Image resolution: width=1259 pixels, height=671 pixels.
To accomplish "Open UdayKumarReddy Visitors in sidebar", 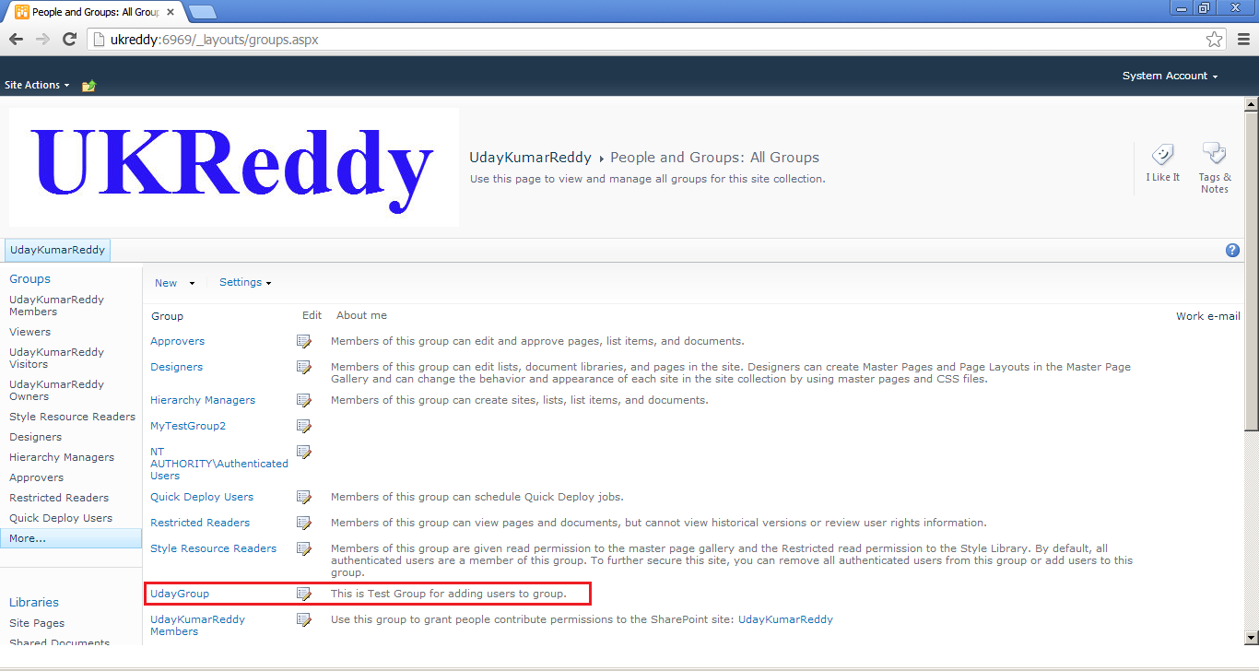I will pyautogui.click(x=56, y=358).
